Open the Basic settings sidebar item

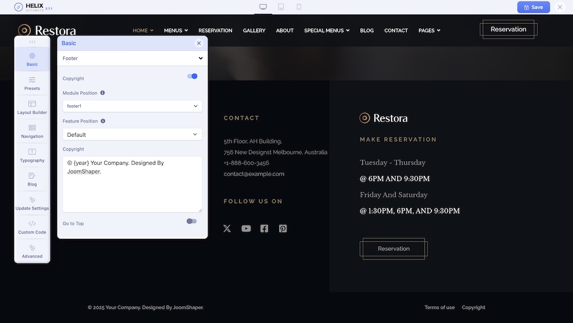[x=32, y=60]
